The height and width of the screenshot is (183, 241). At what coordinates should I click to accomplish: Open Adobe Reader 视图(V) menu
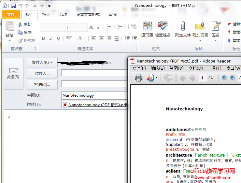177,68
